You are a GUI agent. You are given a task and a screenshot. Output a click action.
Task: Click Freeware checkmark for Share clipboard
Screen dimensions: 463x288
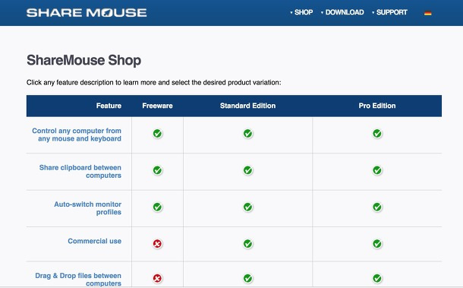point(157,170)
